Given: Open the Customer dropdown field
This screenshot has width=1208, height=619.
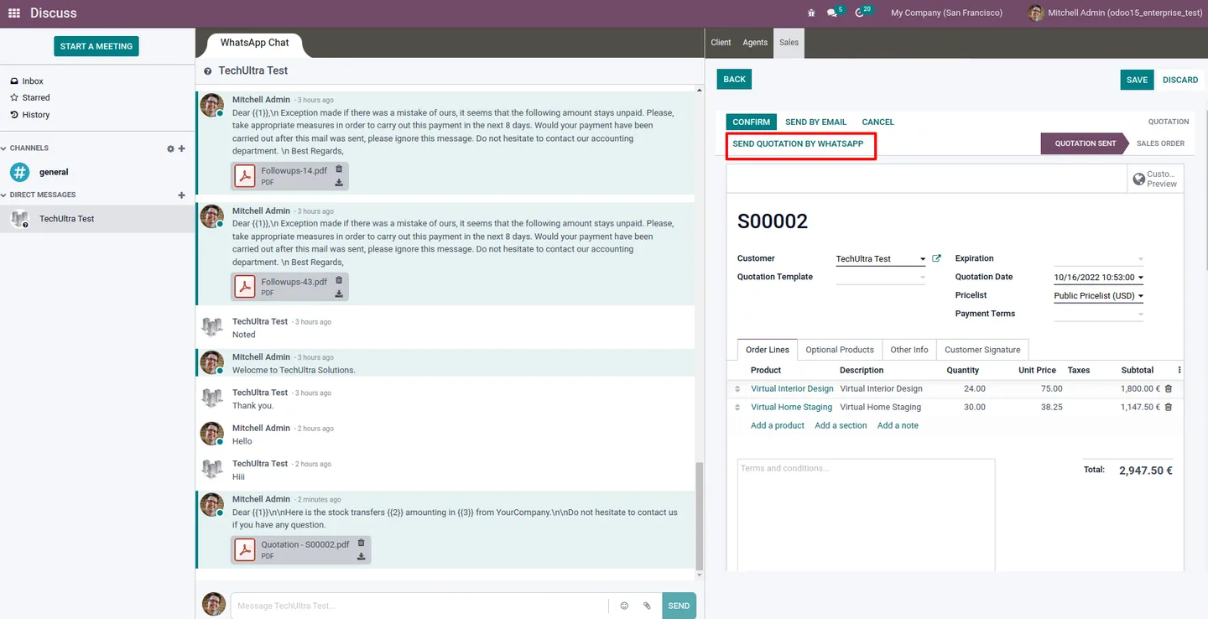Looking at the screenshot, I should coord(881,258).
